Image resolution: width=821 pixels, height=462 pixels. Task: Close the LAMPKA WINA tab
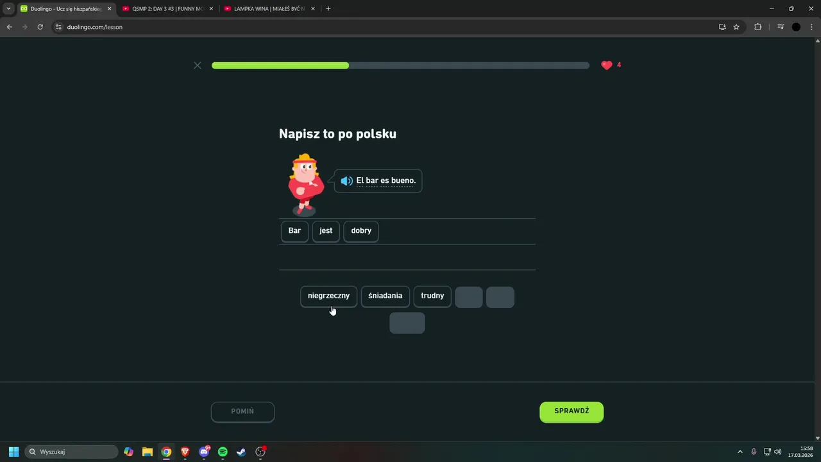pos(313,9)
